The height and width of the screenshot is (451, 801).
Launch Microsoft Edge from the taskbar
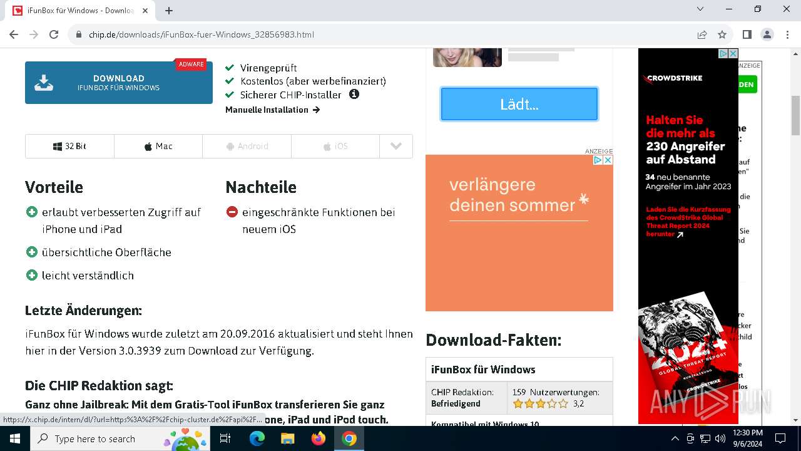click(x=257, y=438)
